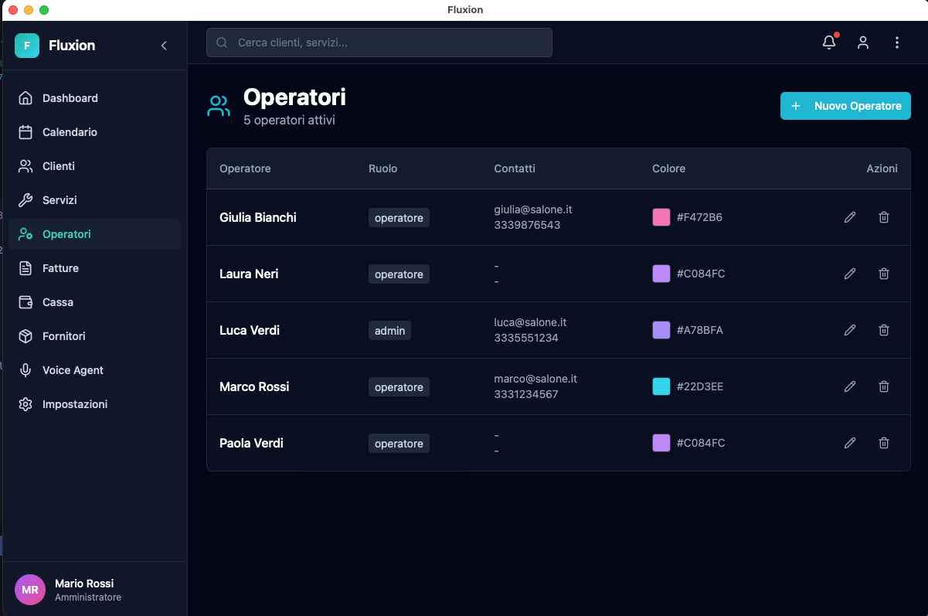Edit Giulia Bianchi with pencil icon

(850, 217)
